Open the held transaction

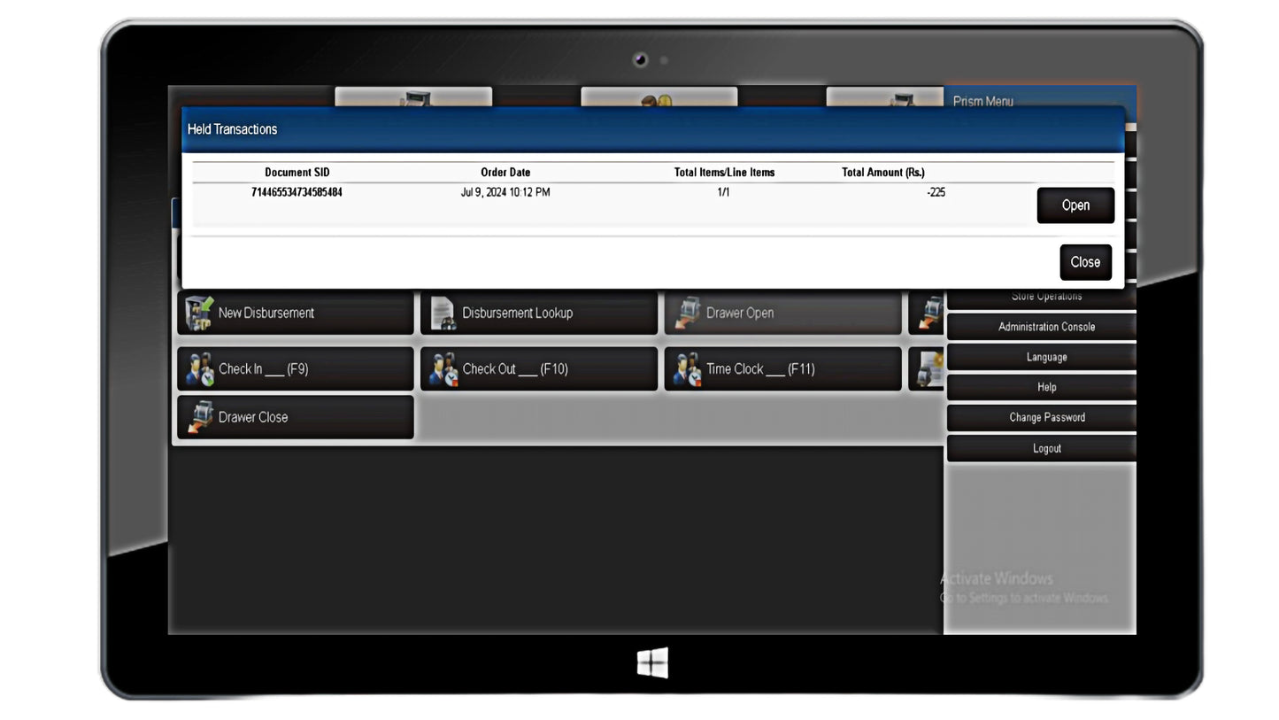point(1075,205)
